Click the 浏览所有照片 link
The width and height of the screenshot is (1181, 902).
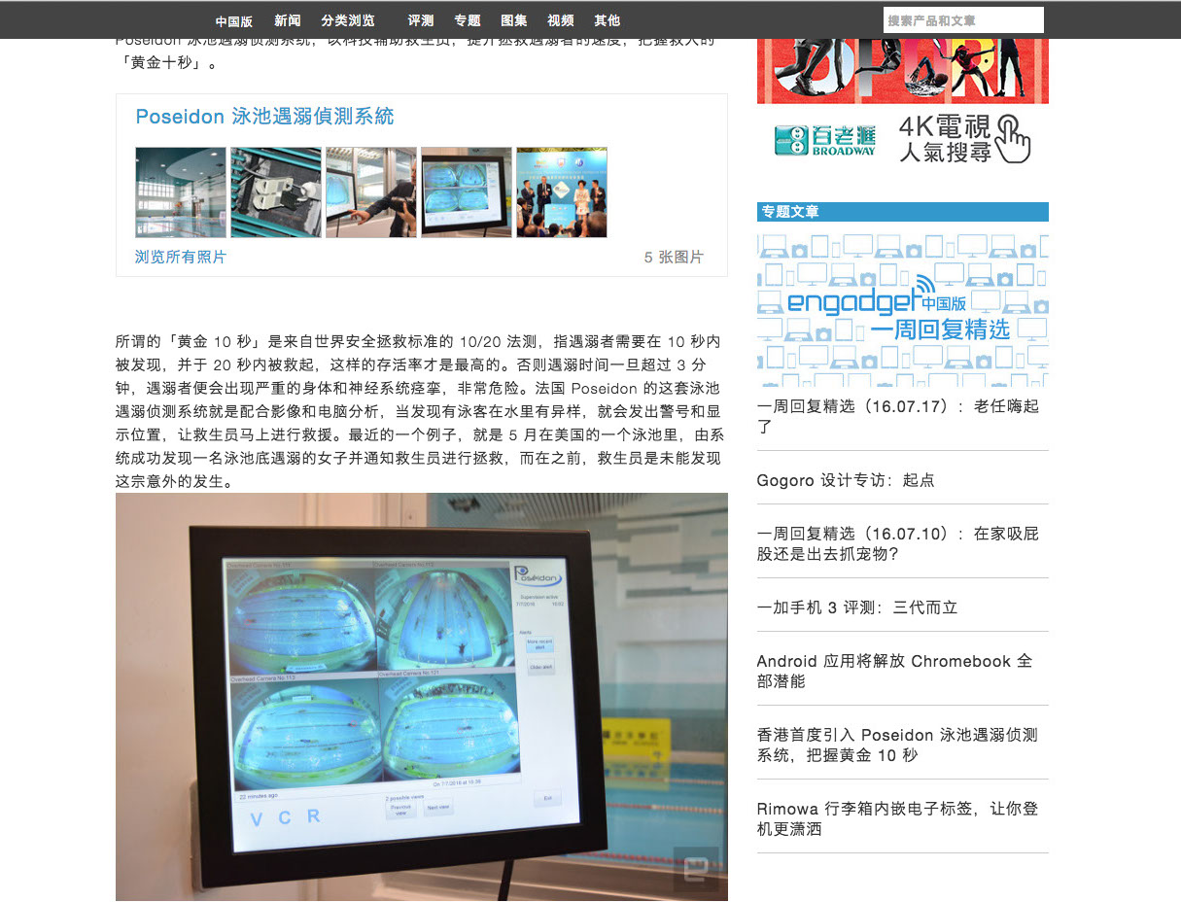point(181,258)
